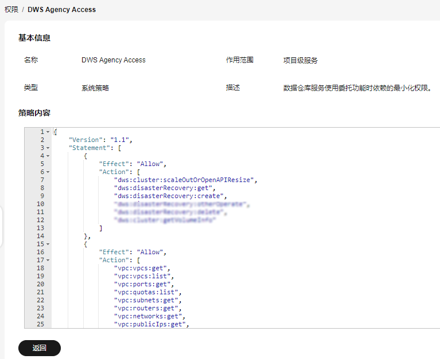Image resolution: width=440 pixels, height=359 pixels.
Task: Click line number 13 in gutter
Action: (40, 228)
